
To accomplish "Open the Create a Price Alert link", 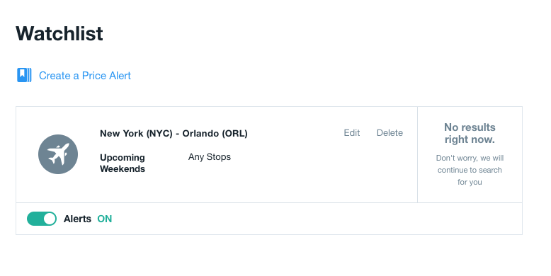I will (85, 76).
